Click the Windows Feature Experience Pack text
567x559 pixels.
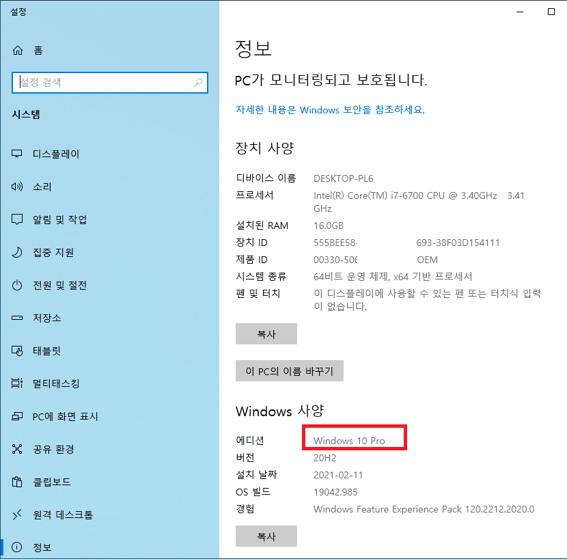(x=424, y=509)
